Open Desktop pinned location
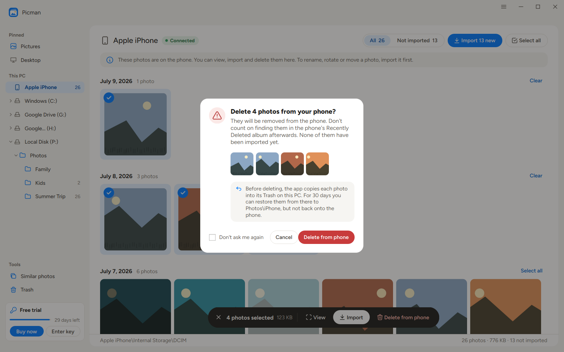Image resolution: width=564 pixels, height=352 pixels. click(x=45, y=60)
